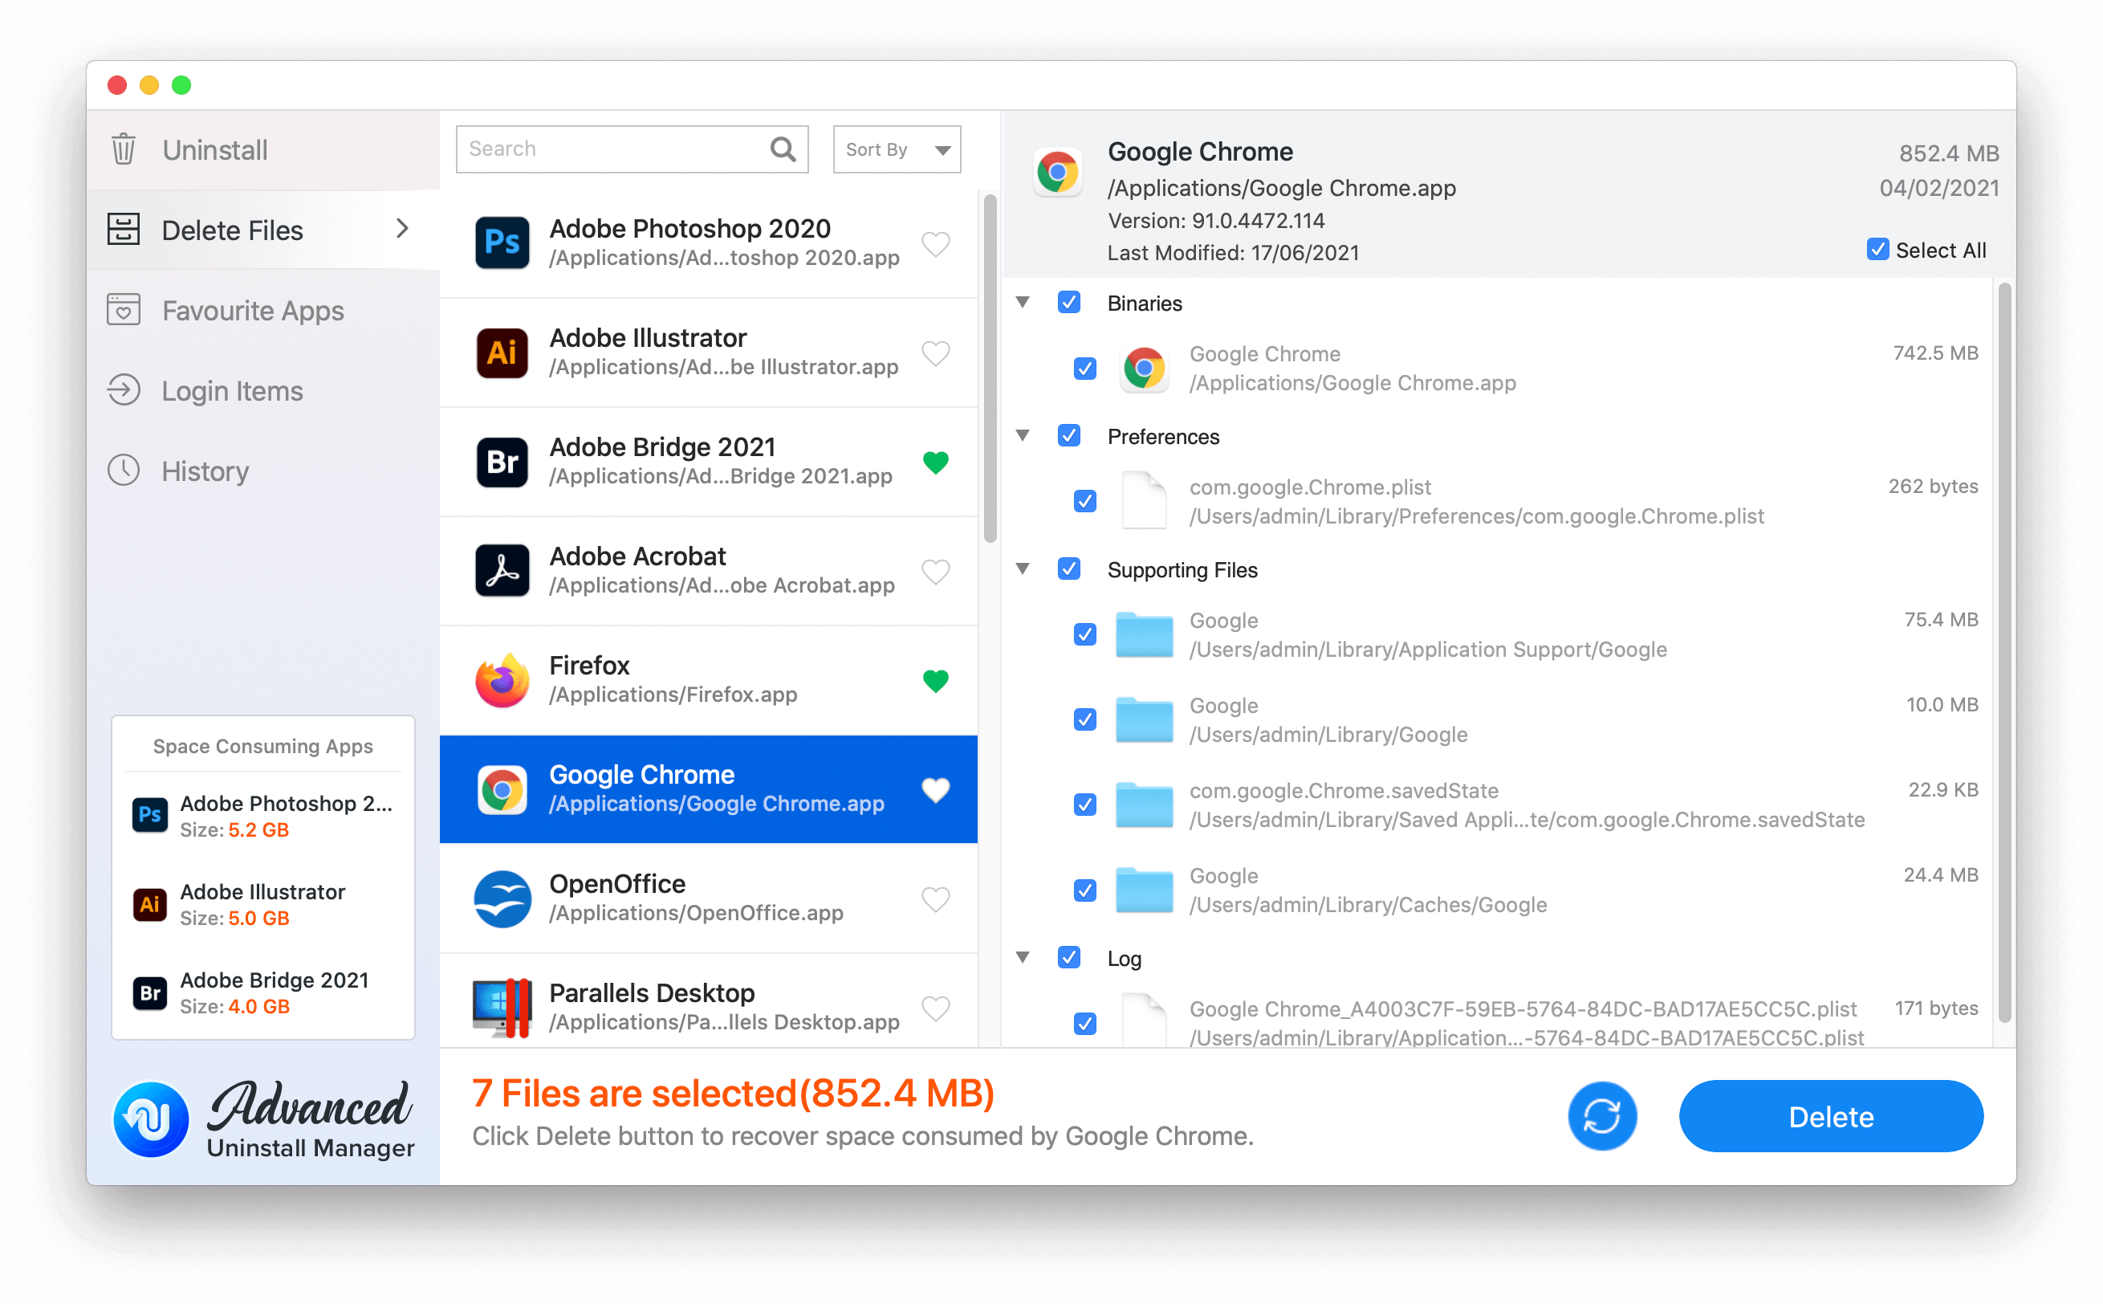Screen dimensions: 2103x1304
Task: Click the Uninstall trash icon
Action: point(124,149)
